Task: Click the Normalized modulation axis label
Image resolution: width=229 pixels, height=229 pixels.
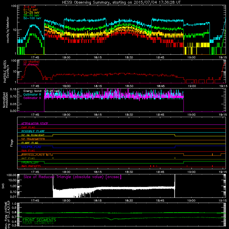Action: (5, 100)
